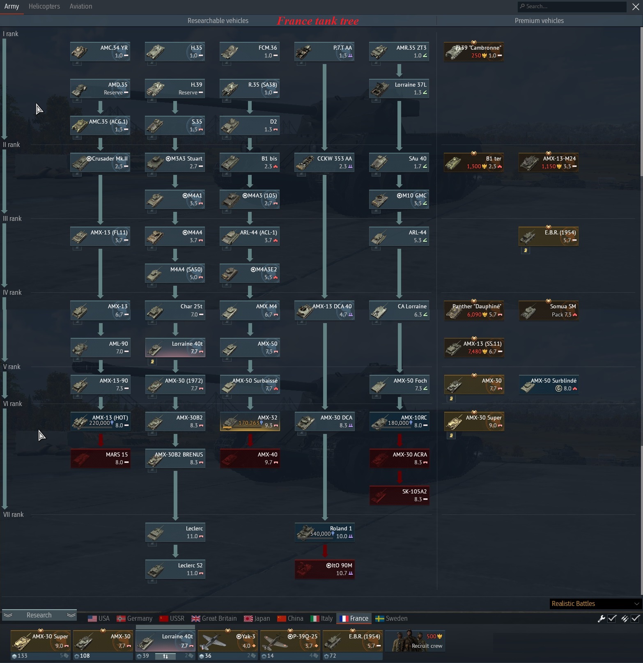Click the wrench auto-repair icon
This screenshot has height=663, width=643.
pyautogui.click(x=602, y=618)
